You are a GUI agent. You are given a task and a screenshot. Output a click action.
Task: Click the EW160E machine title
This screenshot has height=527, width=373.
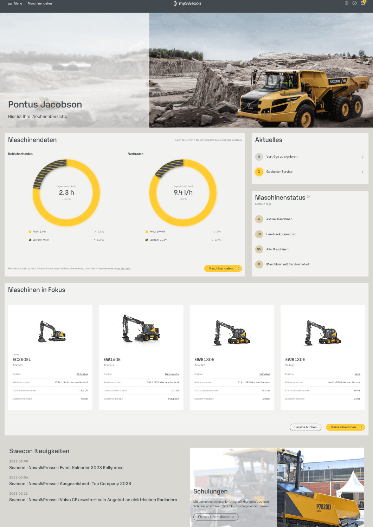[x=112, y=360]
